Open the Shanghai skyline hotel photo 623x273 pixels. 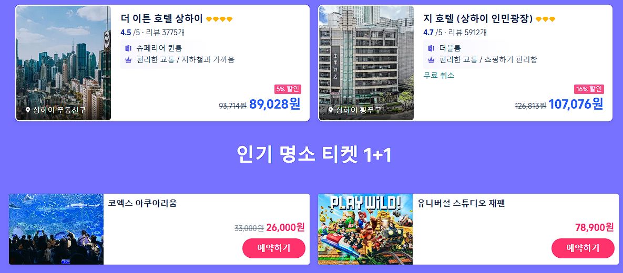coord(64,62)
